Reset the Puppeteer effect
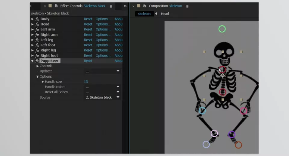Viewport: 289px width, 156px height. point(88,61)
